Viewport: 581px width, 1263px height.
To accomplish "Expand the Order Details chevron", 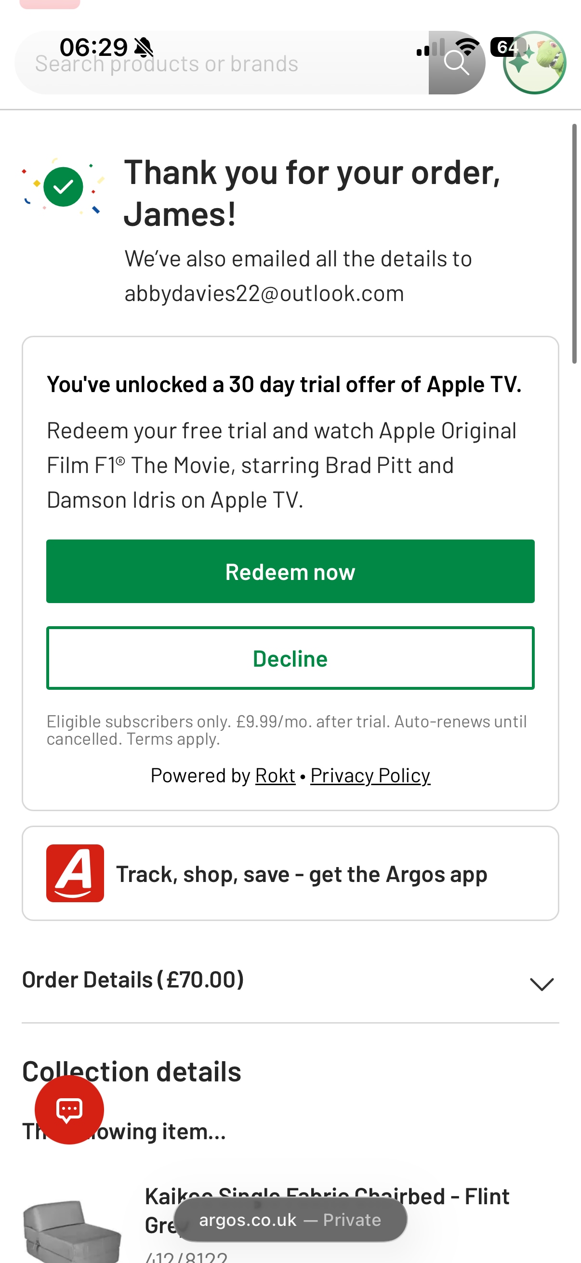I will tap(541, 984).
